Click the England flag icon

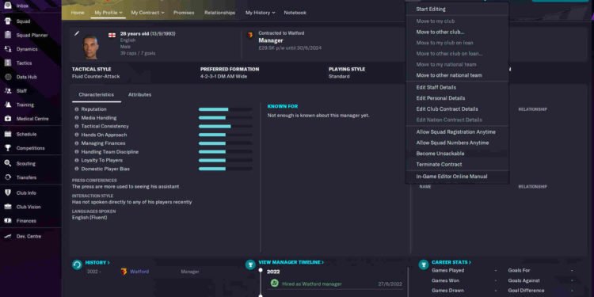(112, 35)
